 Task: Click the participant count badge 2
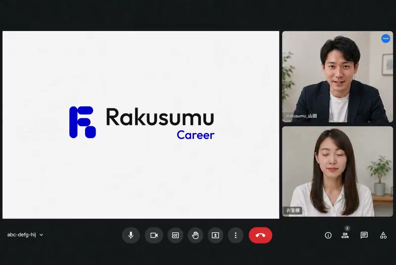point(347,228)
